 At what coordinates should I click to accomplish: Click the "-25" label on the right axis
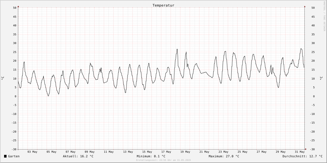click(x=312, y=140)
